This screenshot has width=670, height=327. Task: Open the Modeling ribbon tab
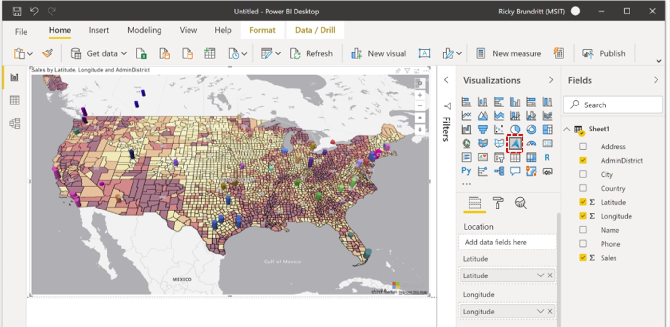[x=144, y=30]
